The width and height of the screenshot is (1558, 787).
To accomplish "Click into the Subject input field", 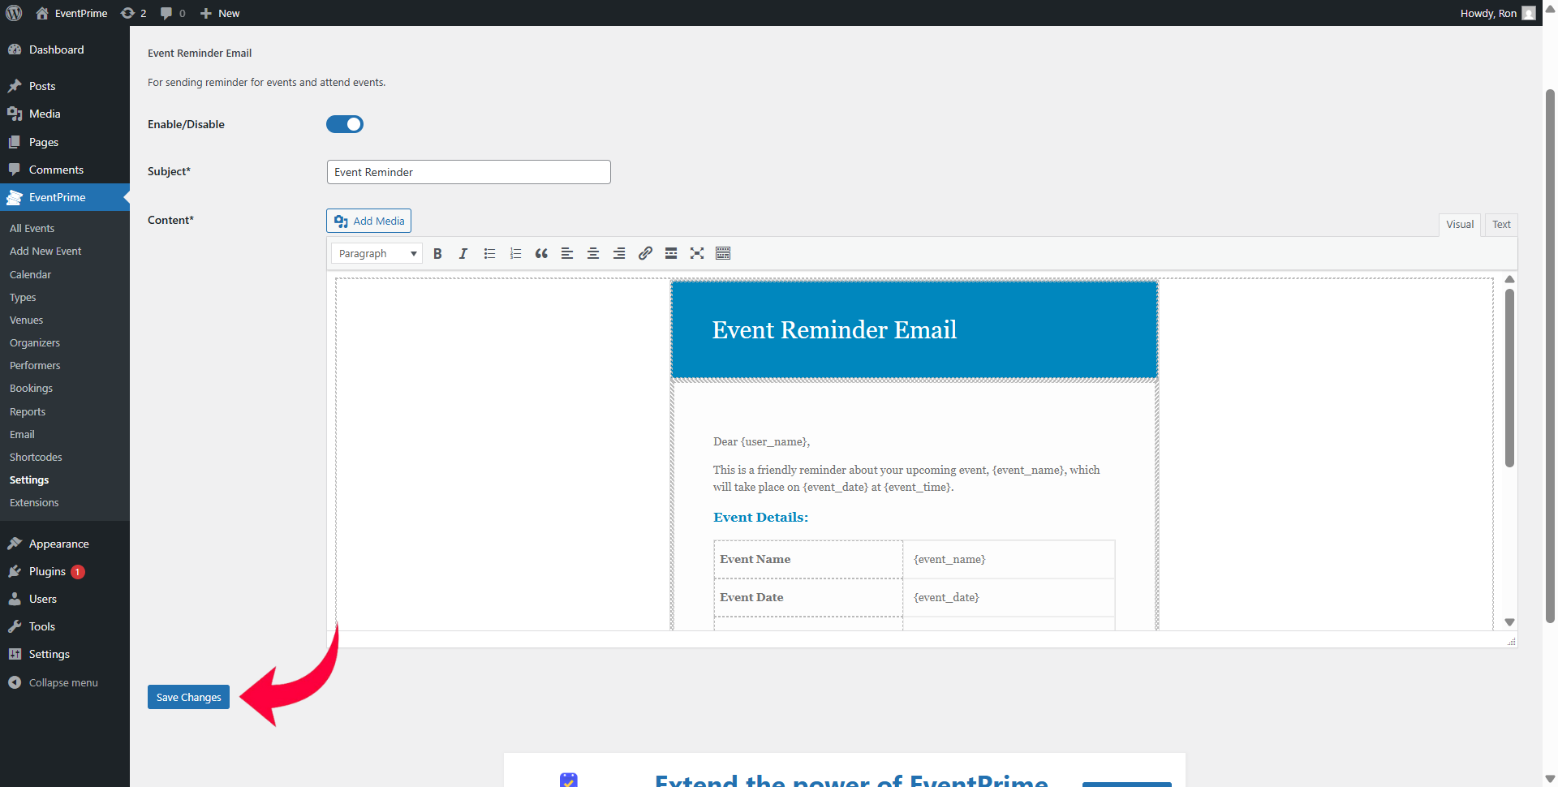I will tap(468, 172).
